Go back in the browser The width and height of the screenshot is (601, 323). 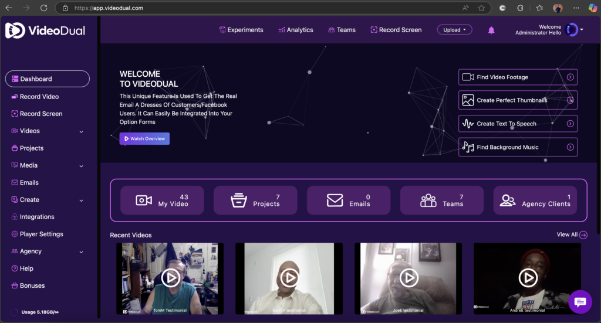click(x=8, y=8)
